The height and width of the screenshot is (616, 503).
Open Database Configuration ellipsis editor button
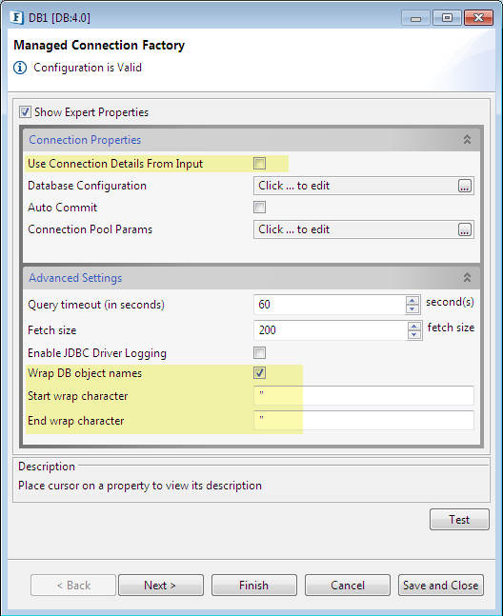(x=465, y=186)
